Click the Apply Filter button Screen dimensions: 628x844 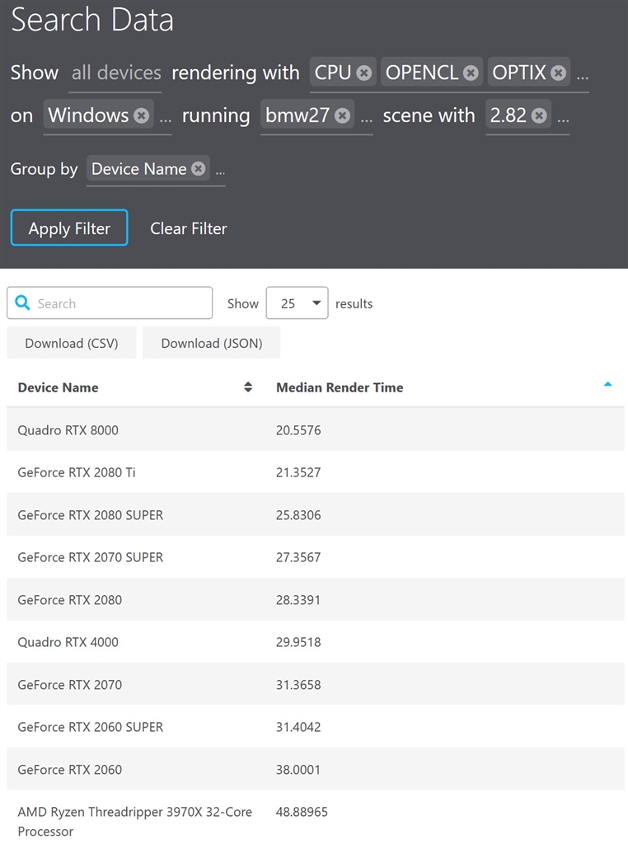click(69, 228)
